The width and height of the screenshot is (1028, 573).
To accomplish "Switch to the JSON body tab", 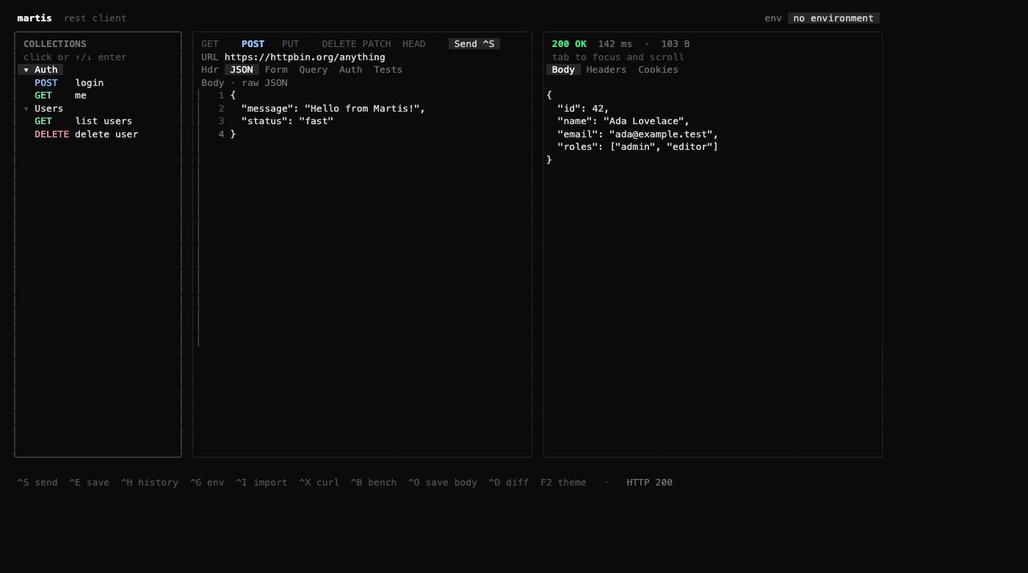I will (242, 70).
